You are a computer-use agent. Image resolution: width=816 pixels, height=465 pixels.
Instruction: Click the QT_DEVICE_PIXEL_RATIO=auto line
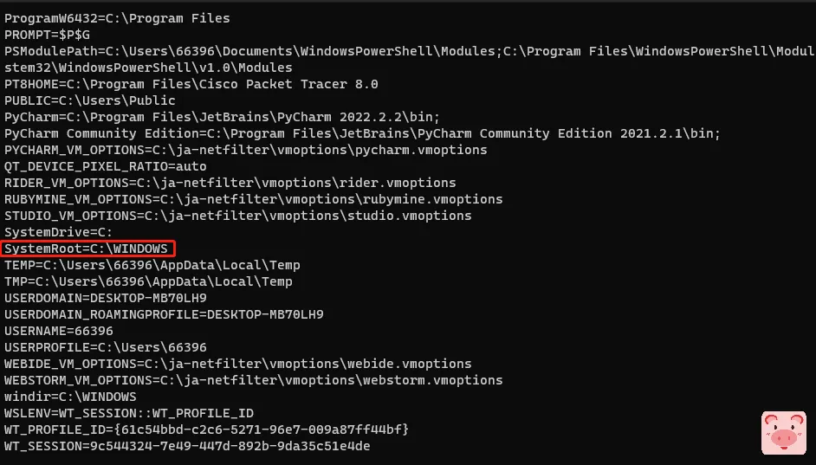point(106,166)
